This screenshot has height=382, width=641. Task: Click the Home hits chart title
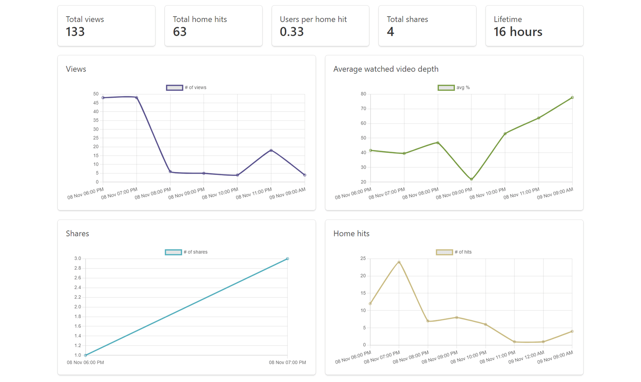[x=351, y=234]
